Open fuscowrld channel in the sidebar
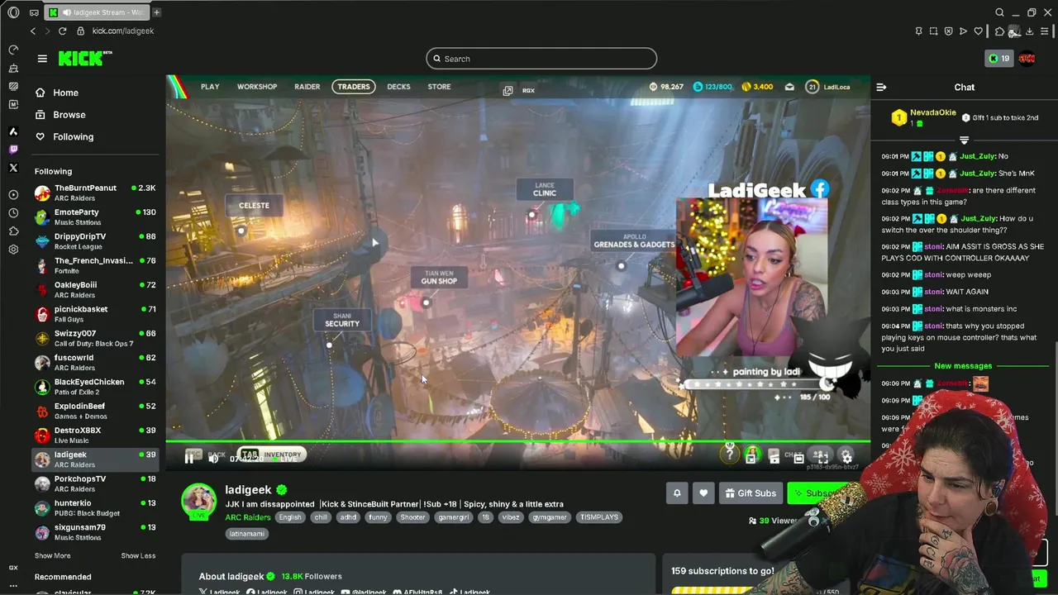 pos(95,363)
